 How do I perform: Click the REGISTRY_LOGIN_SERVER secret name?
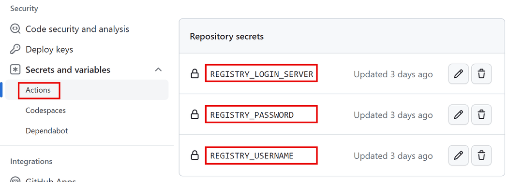[261, 74]
